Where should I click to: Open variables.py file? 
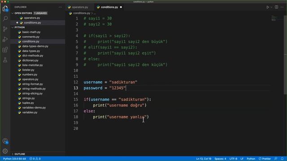[30, 112]
